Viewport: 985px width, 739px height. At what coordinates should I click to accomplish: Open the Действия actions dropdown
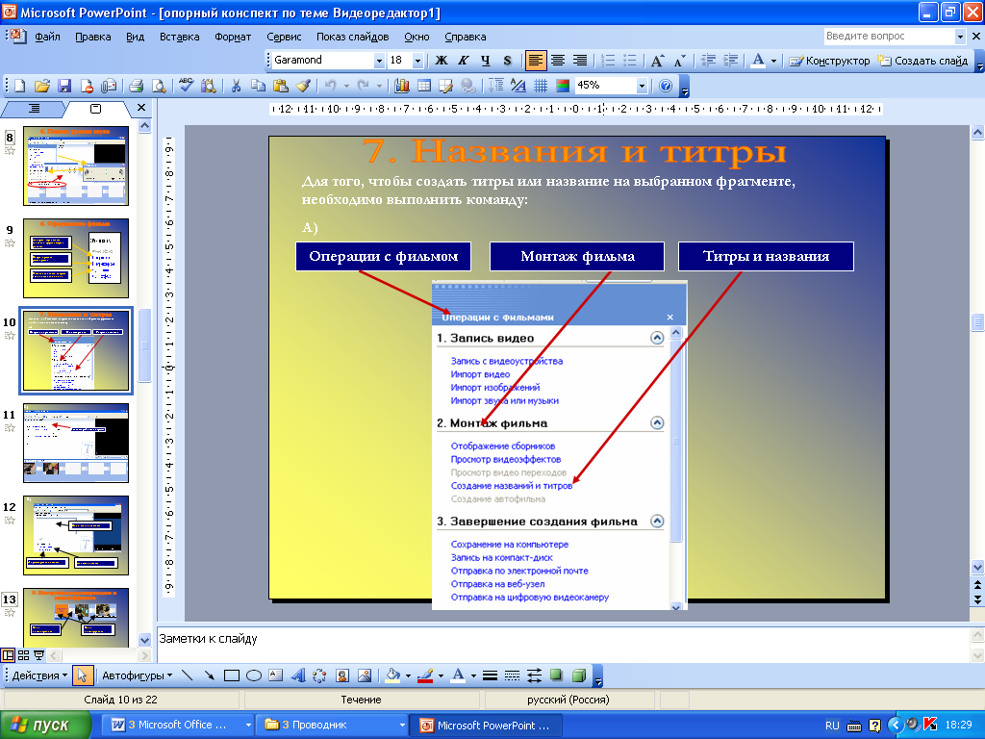pyautogui.click(x=39, y=675)
